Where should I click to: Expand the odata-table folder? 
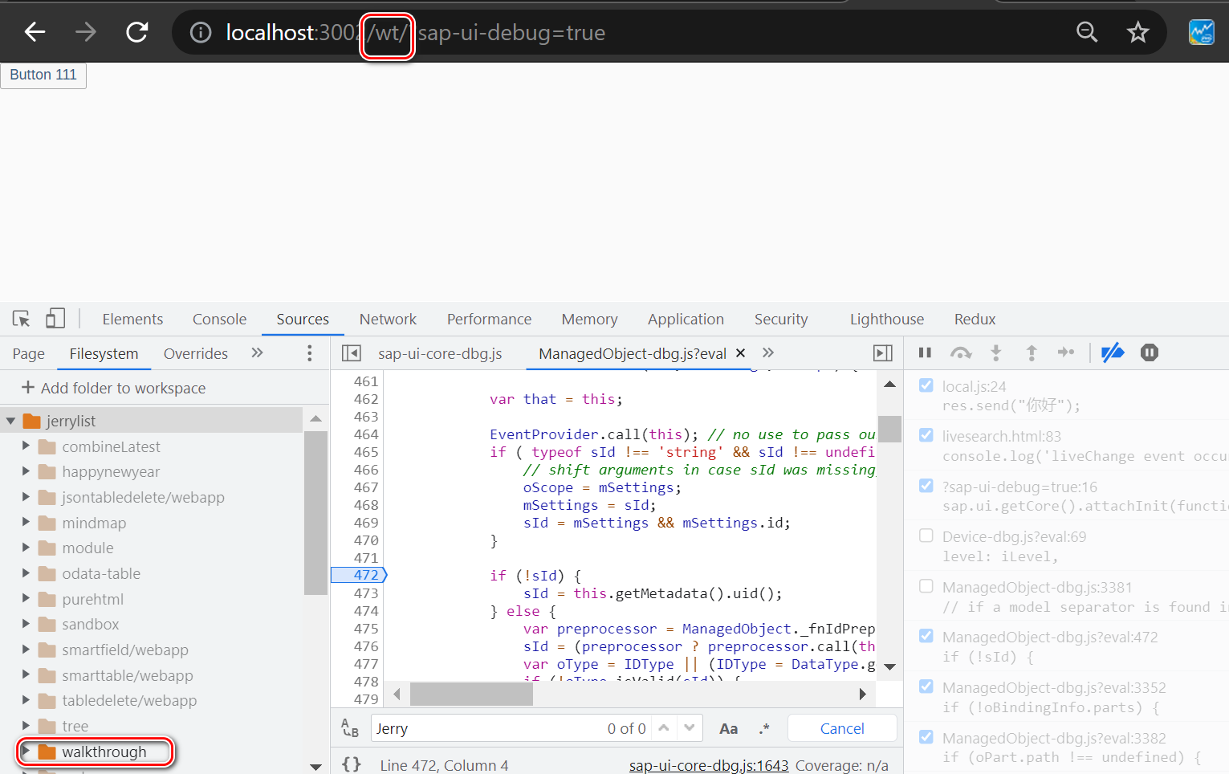coord(26,573)
